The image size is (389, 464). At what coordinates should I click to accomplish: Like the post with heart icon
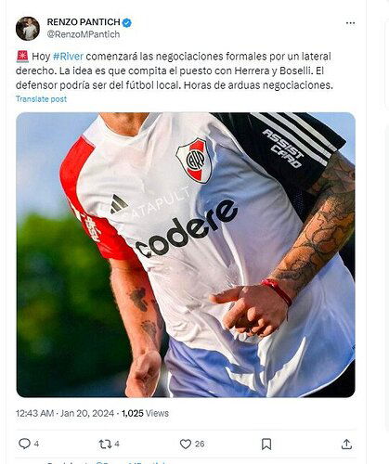[x=186, y=445]
